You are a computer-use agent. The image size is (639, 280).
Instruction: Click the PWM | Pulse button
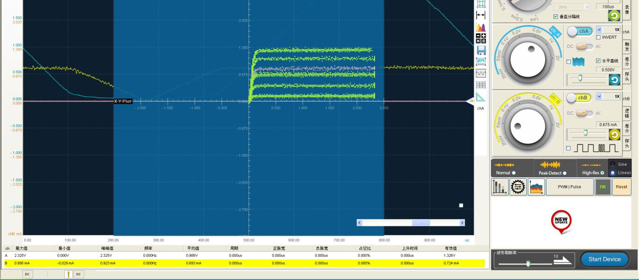569,187
